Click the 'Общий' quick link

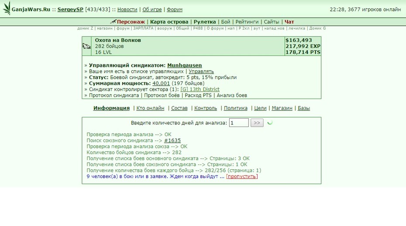pyautogui.click(x=182, y=28)
